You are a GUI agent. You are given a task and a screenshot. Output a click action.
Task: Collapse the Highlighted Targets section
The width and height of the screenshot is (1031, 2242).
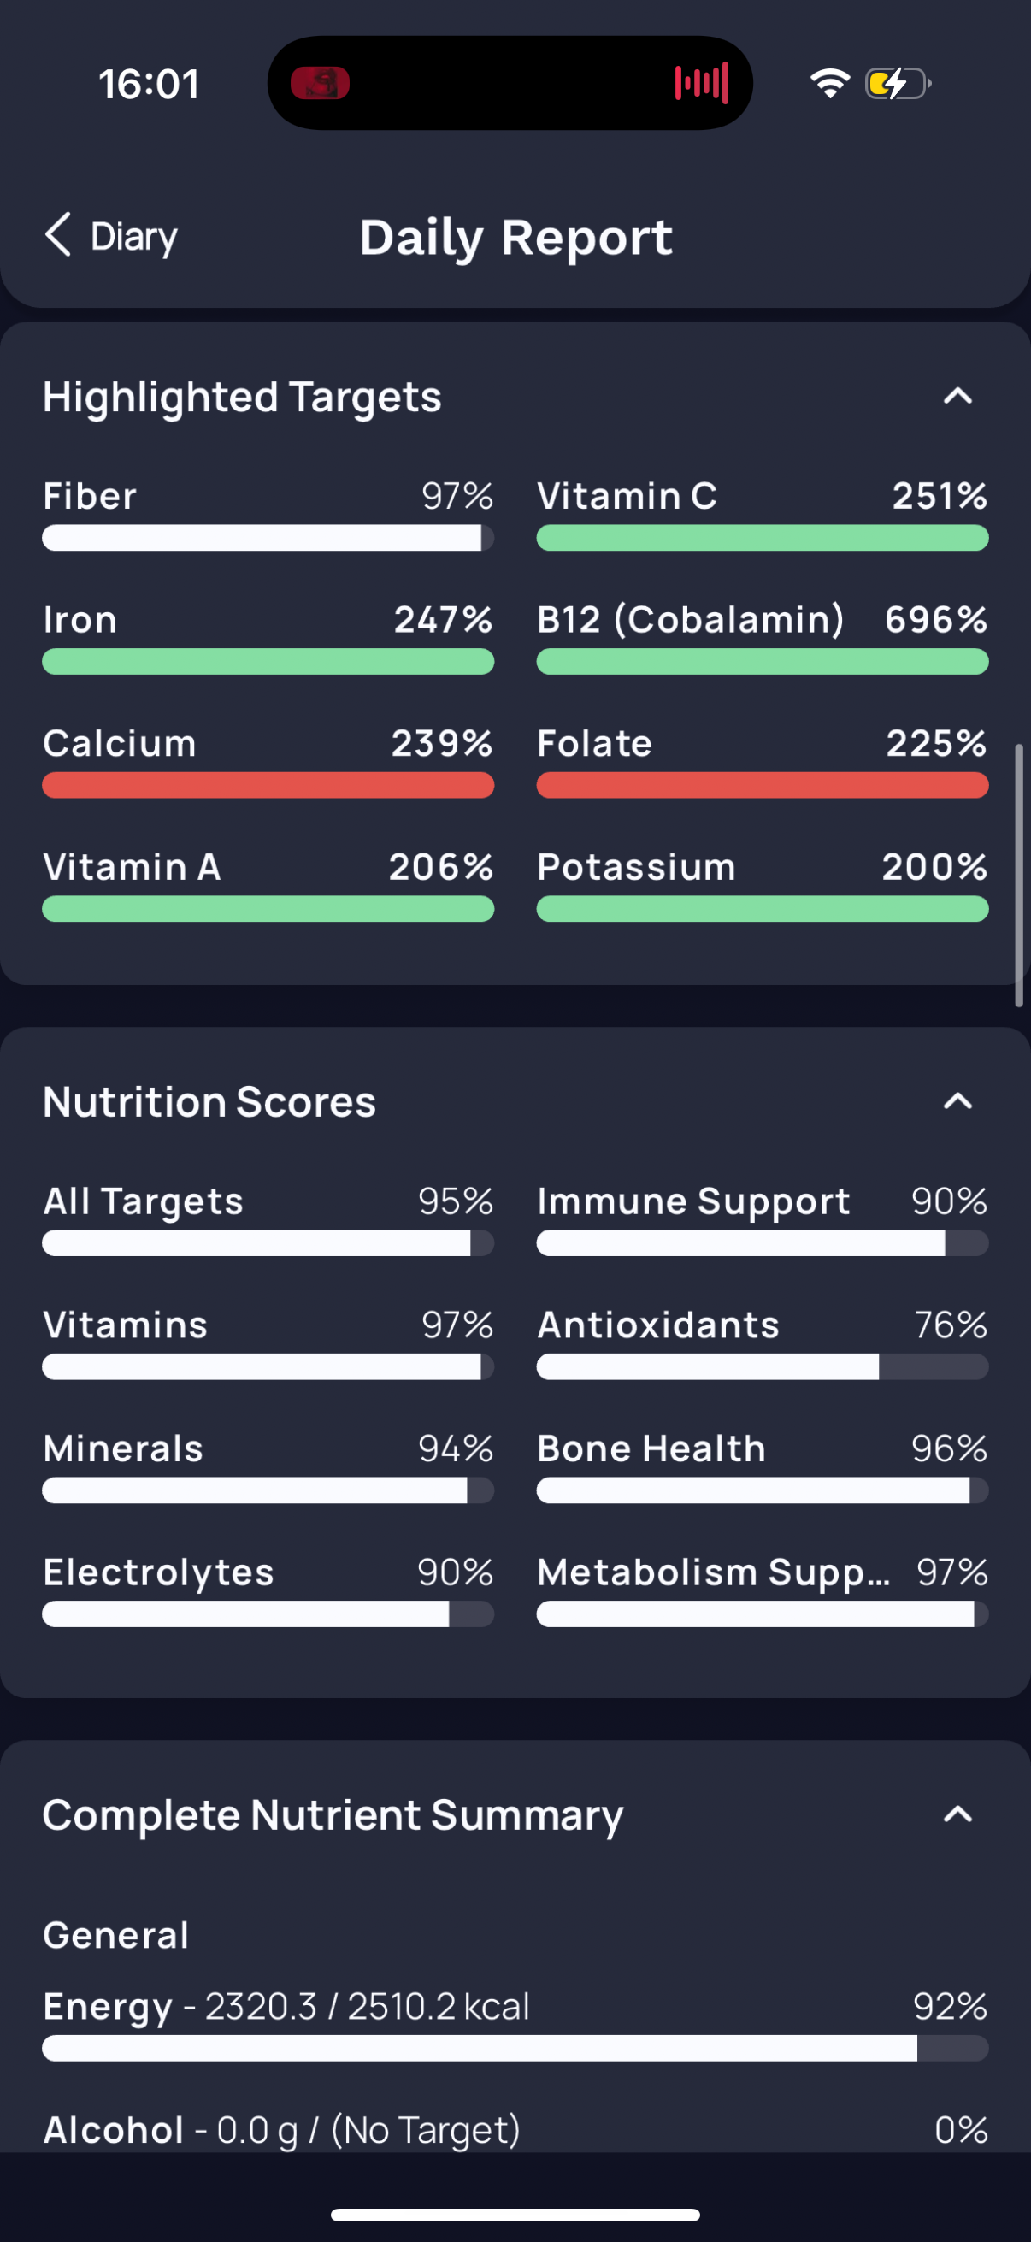coord(957,397)
